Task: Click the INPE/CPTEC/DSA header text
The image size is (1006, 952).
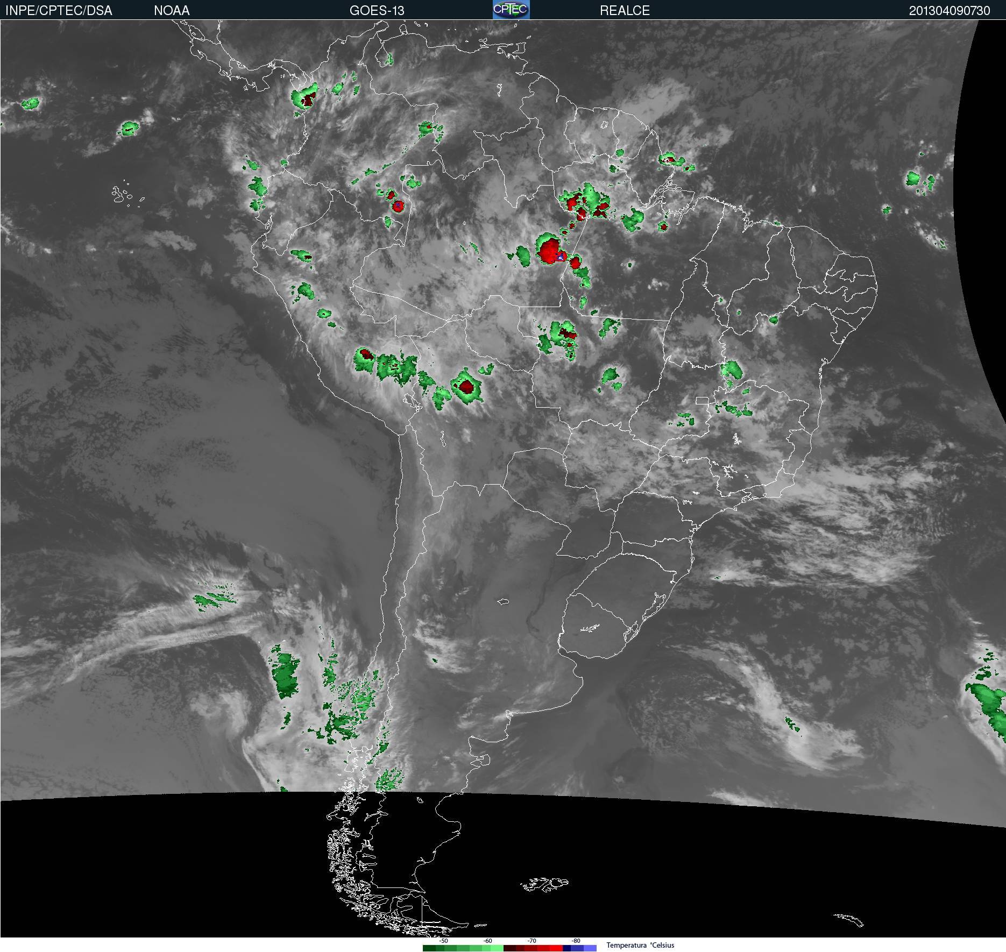Action: [59, 10]
